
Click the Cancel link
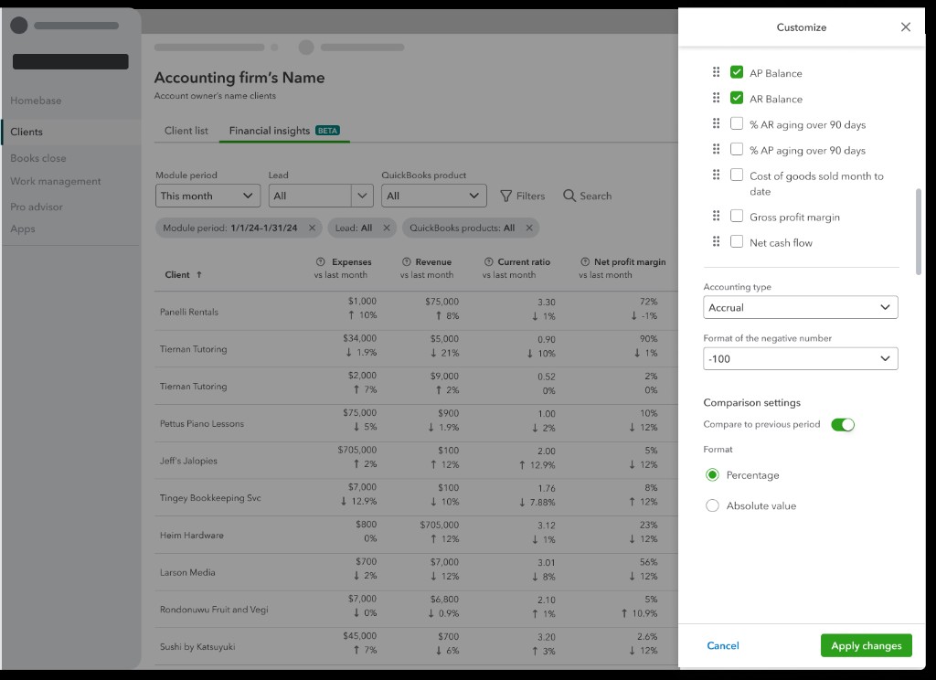[722, 645]
